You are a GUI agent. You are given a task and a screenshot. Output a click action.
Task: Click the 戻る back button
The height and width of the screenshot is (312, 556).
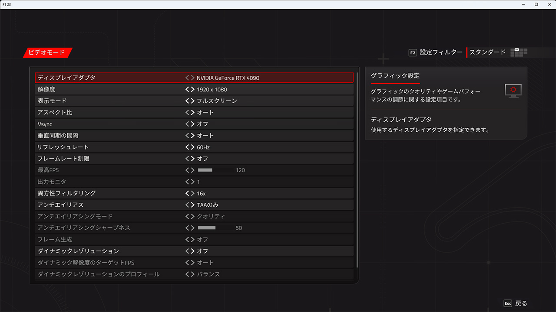(521, 303)
